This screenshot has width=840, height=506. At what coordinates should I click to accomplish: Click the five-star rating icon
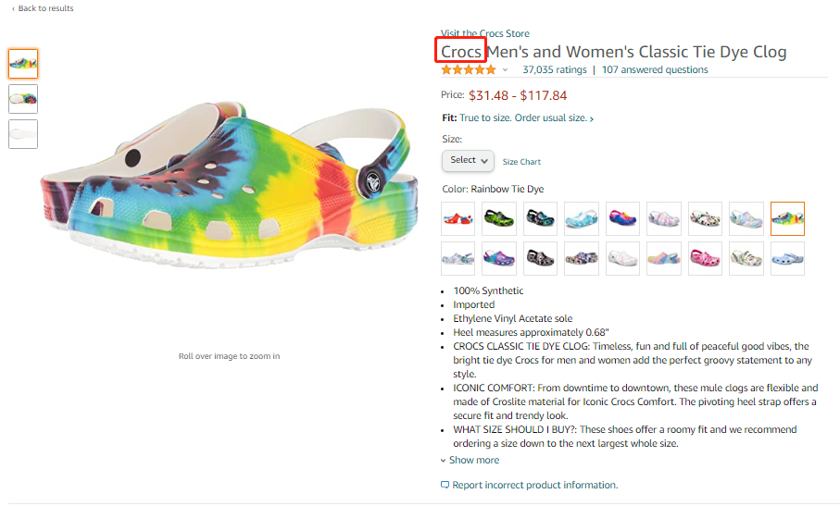[x=469, y=69]
